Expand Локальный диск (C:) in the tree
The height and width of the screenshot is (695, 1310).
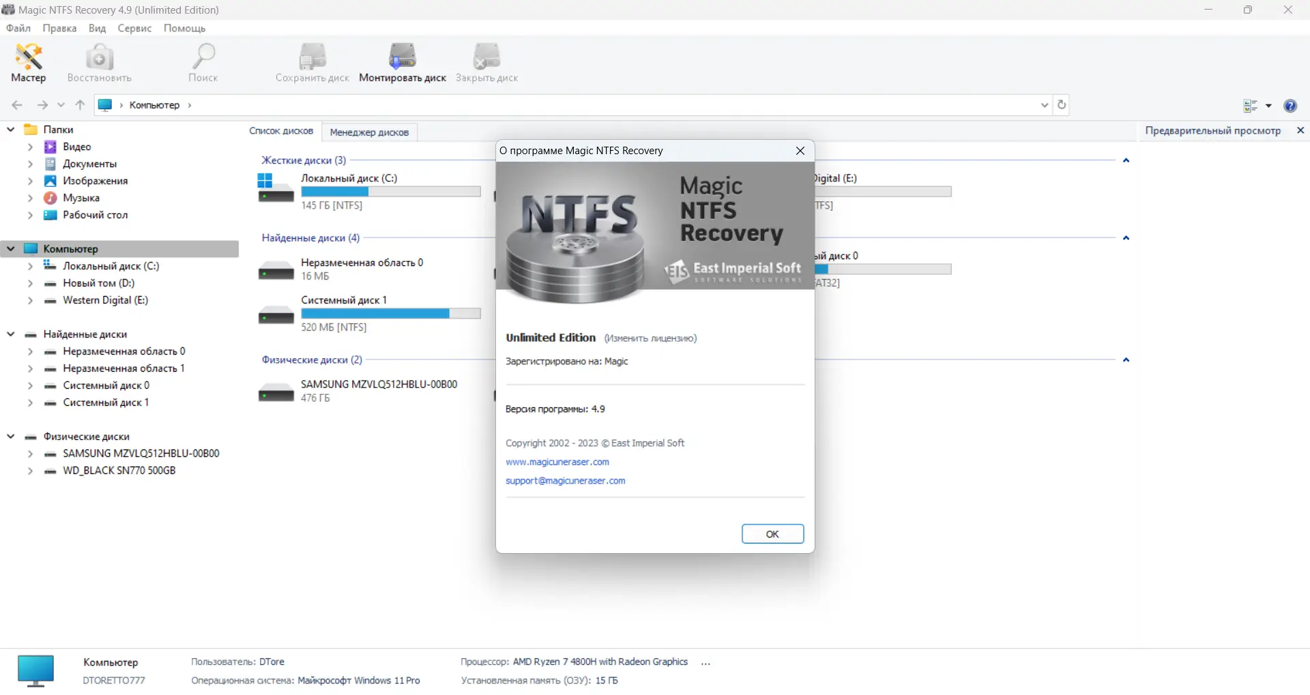30,266
